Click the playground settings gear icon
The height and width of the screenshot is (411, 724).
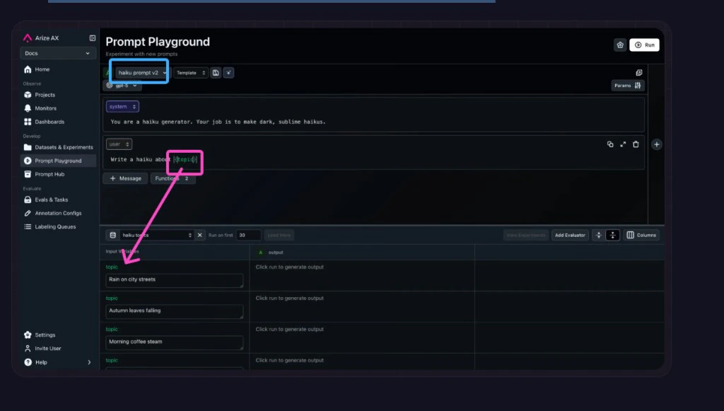[x=620, y=45]
